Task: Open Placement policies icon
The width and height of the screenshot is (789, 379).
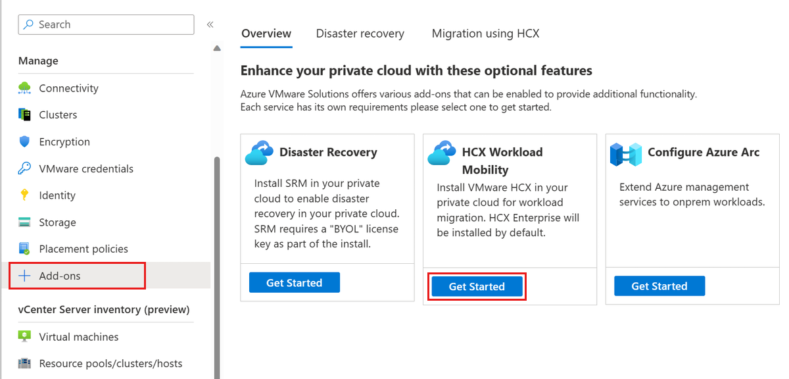Action: 25,249
